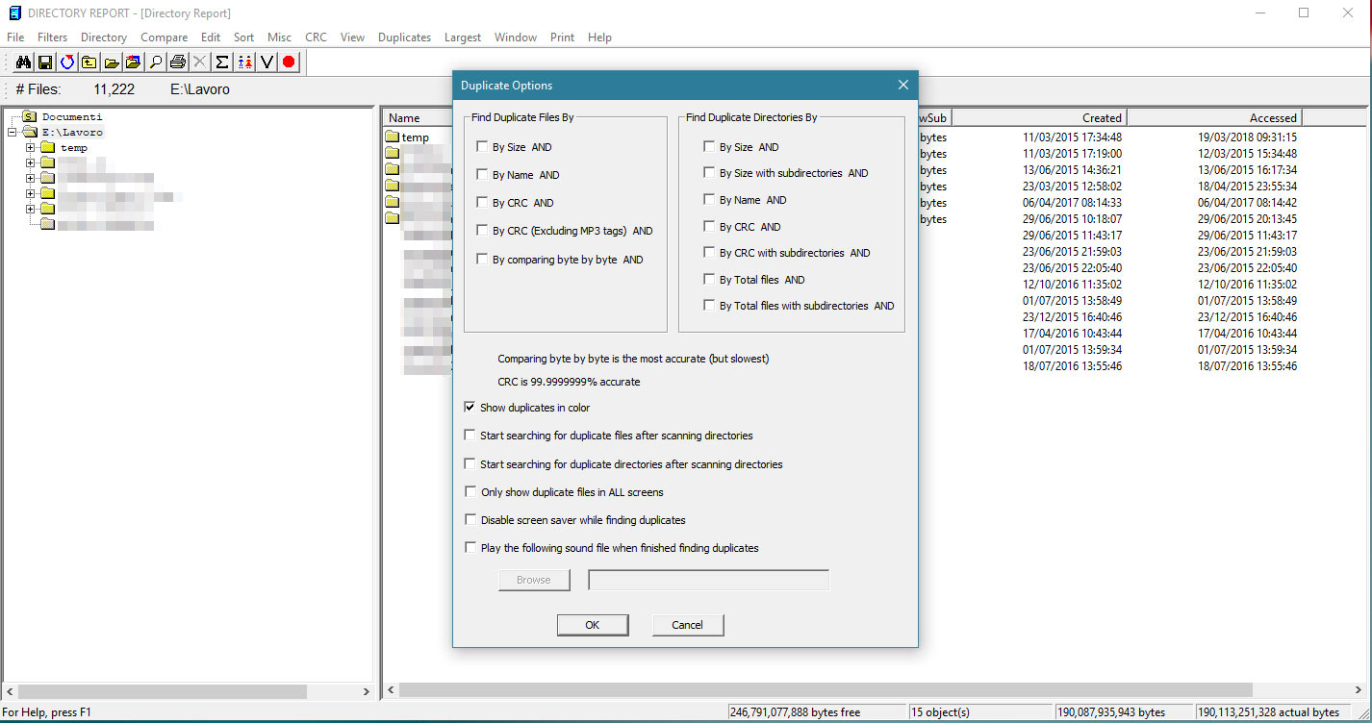1372x723 pixels.
Task: Tick Disable screen saver while finding duplicates
Action: pyautogui.click(x=470, y=520)
